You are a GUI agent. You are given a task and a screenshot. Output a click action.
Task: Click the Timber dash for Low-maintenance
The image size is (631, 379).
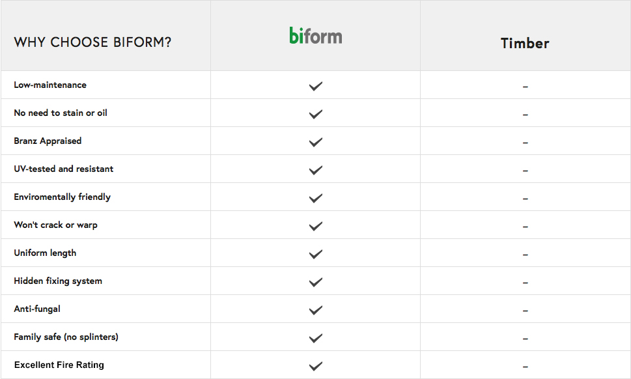point(525,87)
